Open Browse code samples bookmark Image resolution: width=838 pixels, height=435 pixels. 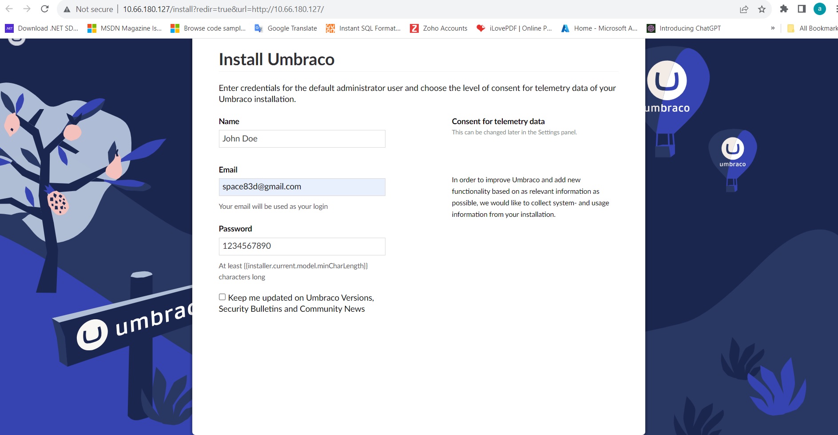coord(208,28)
